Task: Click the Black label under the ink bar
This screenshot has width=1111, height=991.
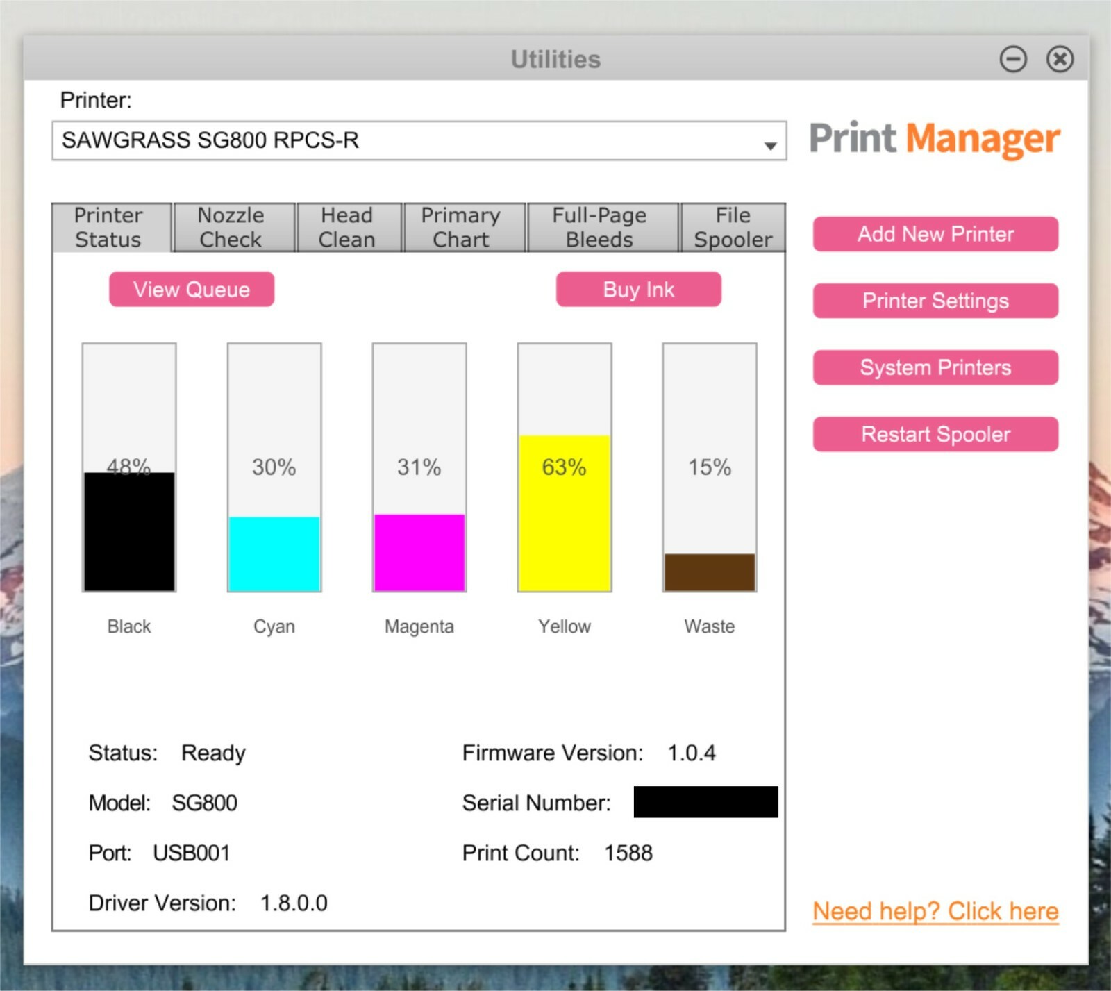Action: pos(129,626)
